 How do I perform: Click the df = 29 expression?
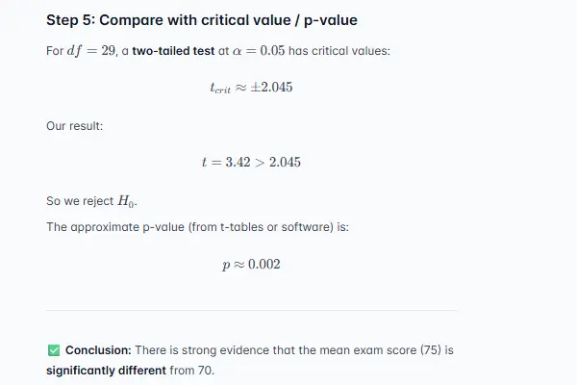coord(94,51)
